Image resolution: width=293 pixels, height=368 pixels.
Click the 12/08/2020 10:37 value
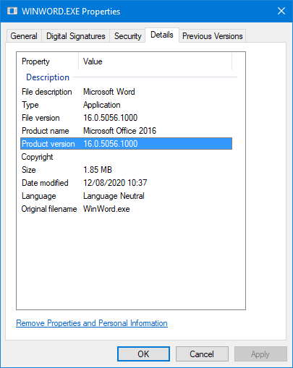click(x=115, y=183)
